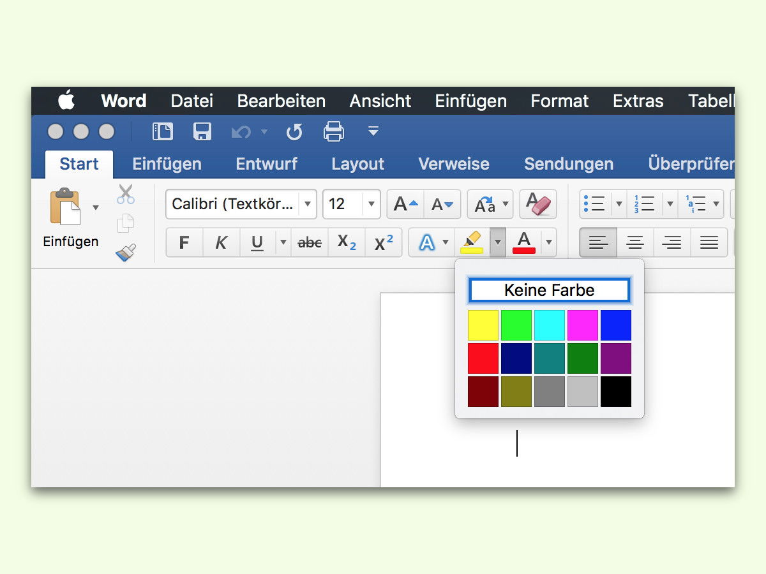Open the Apple menu

click(66, 101)
